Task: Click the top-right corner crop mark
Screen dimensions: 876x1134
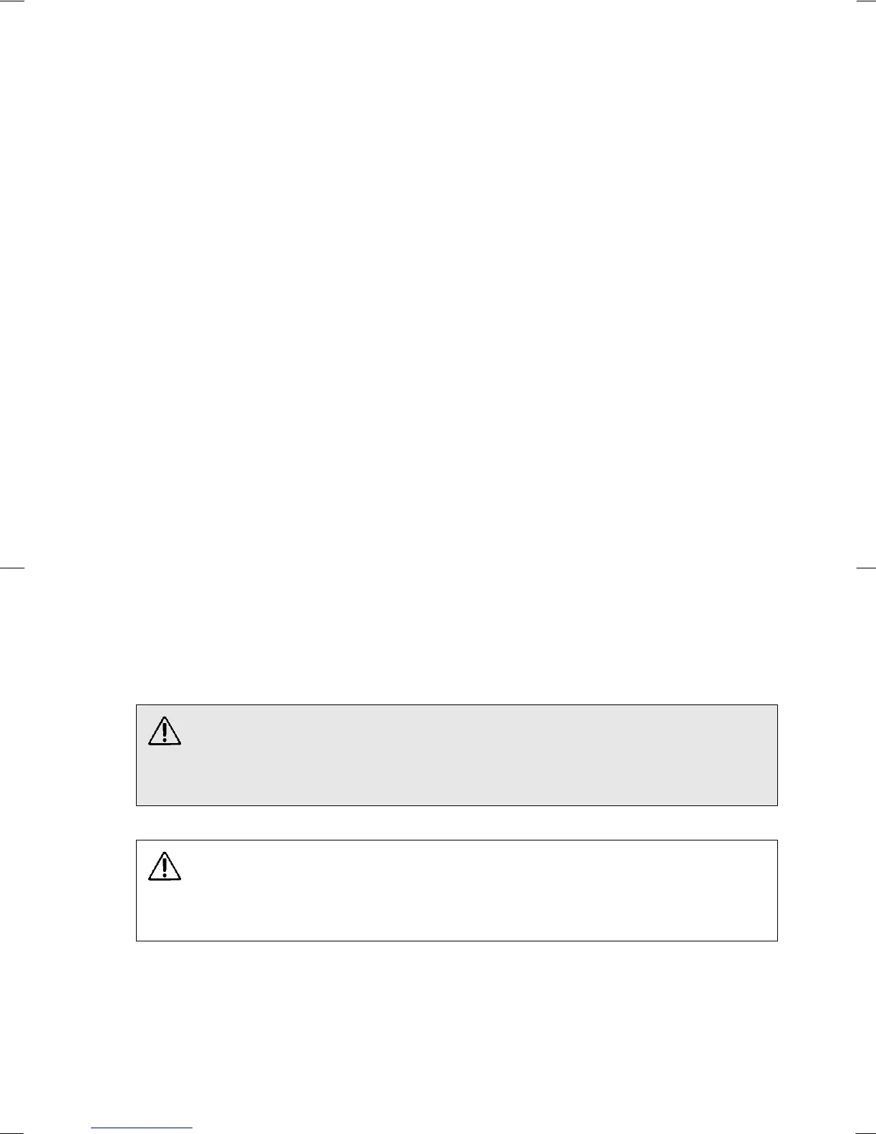Action: [866, 1]
